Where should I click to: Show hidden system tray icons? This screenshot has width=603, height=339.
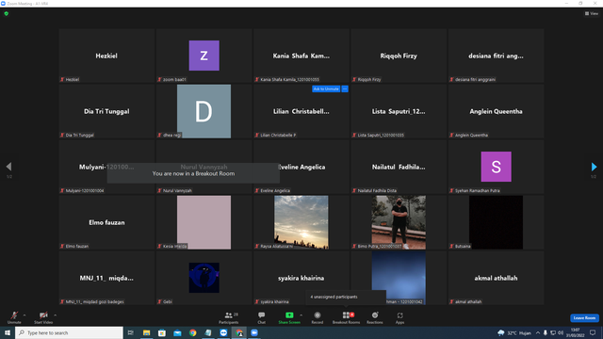[x=538, y=332]
